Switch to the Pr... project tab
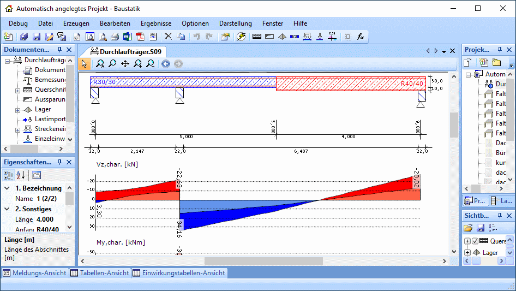The height and width of the screenshot is (291, 516). tap(475, 201)
